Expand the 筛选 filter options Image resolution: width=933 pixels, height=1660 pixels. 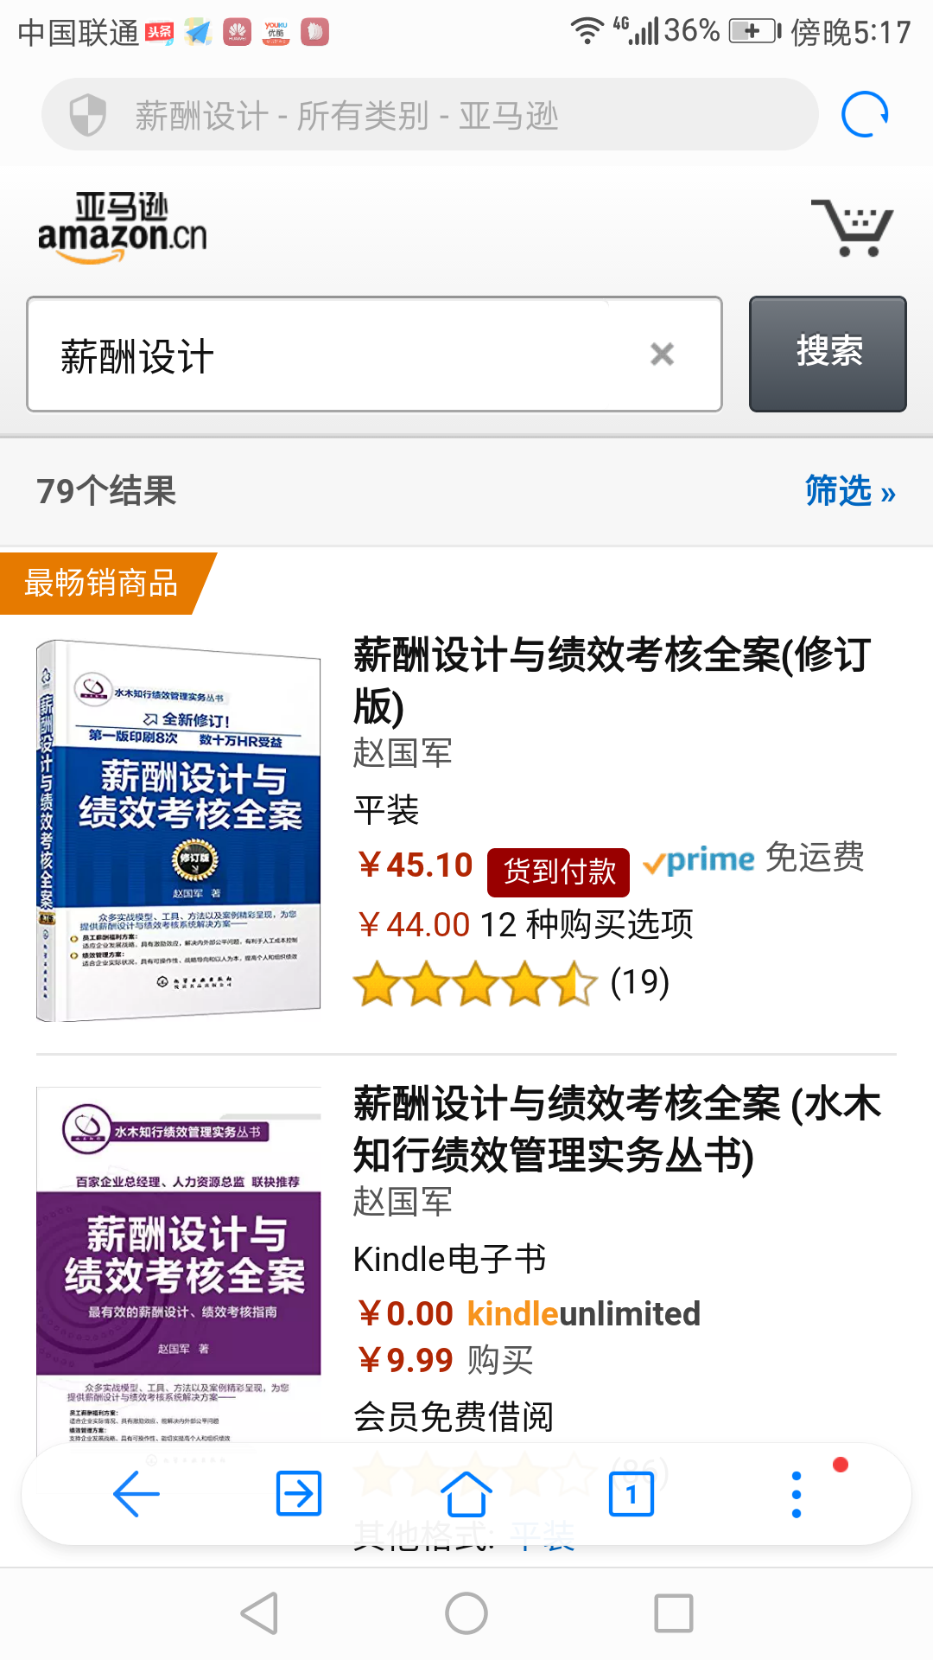pos(850,491)
